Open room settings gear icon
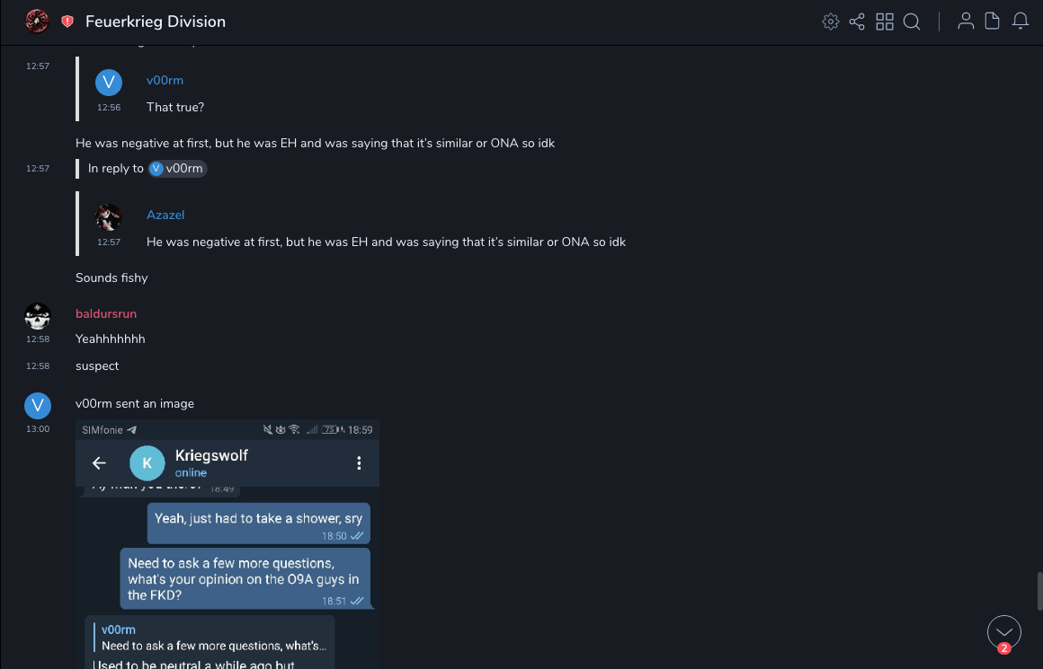 coord(831,22)
